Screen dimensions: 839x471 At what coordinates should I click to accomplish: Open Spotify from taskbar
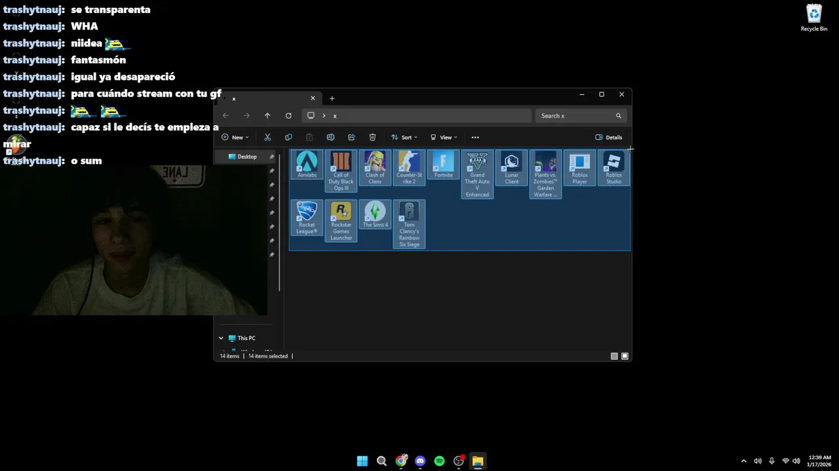(x=439, y=461)
